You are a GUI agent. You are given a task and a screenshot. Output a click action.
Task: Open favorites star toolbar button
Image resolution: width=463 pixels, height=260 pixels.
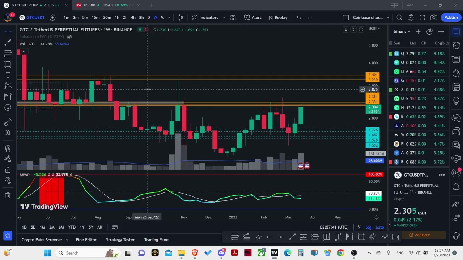[x=8, y=236]
